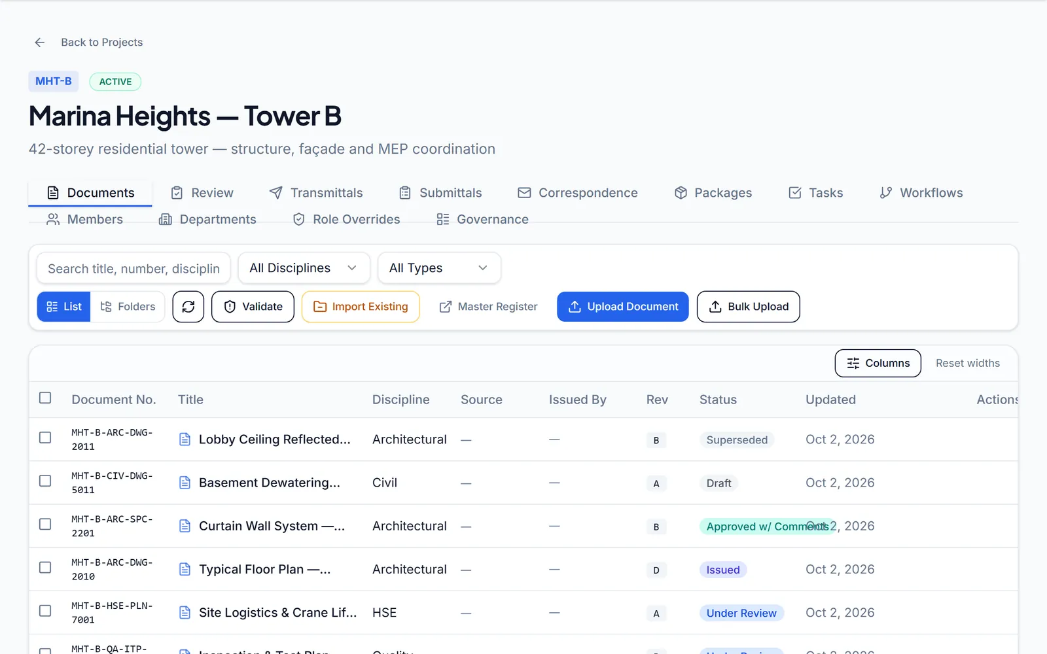
Task: Open document icon for Site Logistics & Crane
Action: click(x=185, y=613)
